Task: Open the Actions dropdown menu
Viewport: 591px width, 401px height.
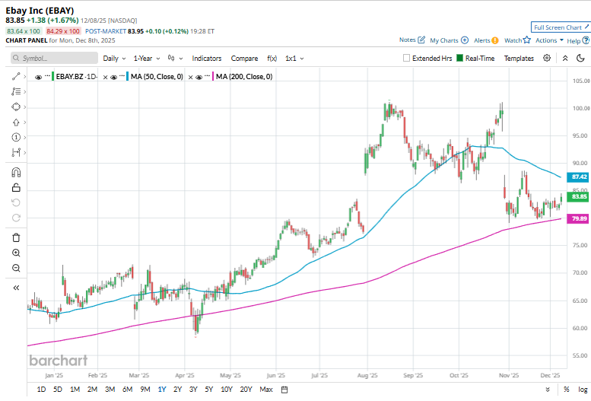Action: (549, 40)
